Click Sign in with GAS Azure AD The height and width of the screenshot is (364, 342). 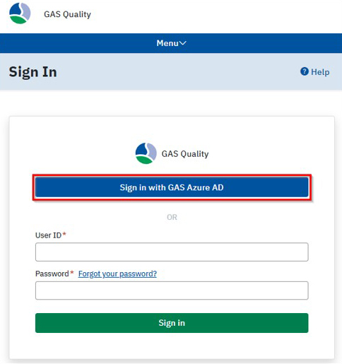click(x=172, y=187)
